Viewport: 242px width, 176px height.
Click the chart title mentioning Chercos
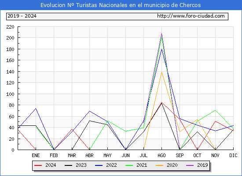(x=121, y=5)
